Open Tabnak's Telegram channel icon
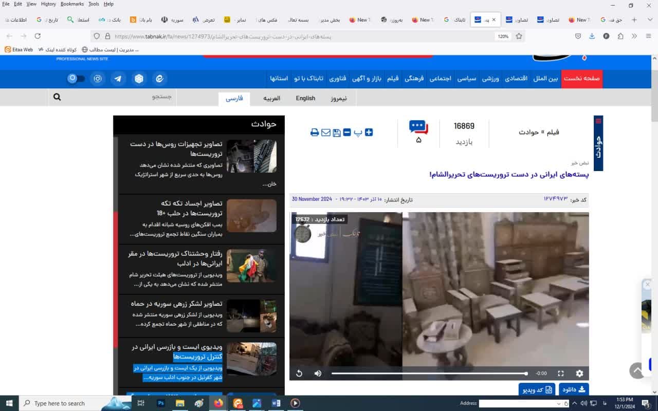The height and width of the screenshot is (411, 658). 118,79
